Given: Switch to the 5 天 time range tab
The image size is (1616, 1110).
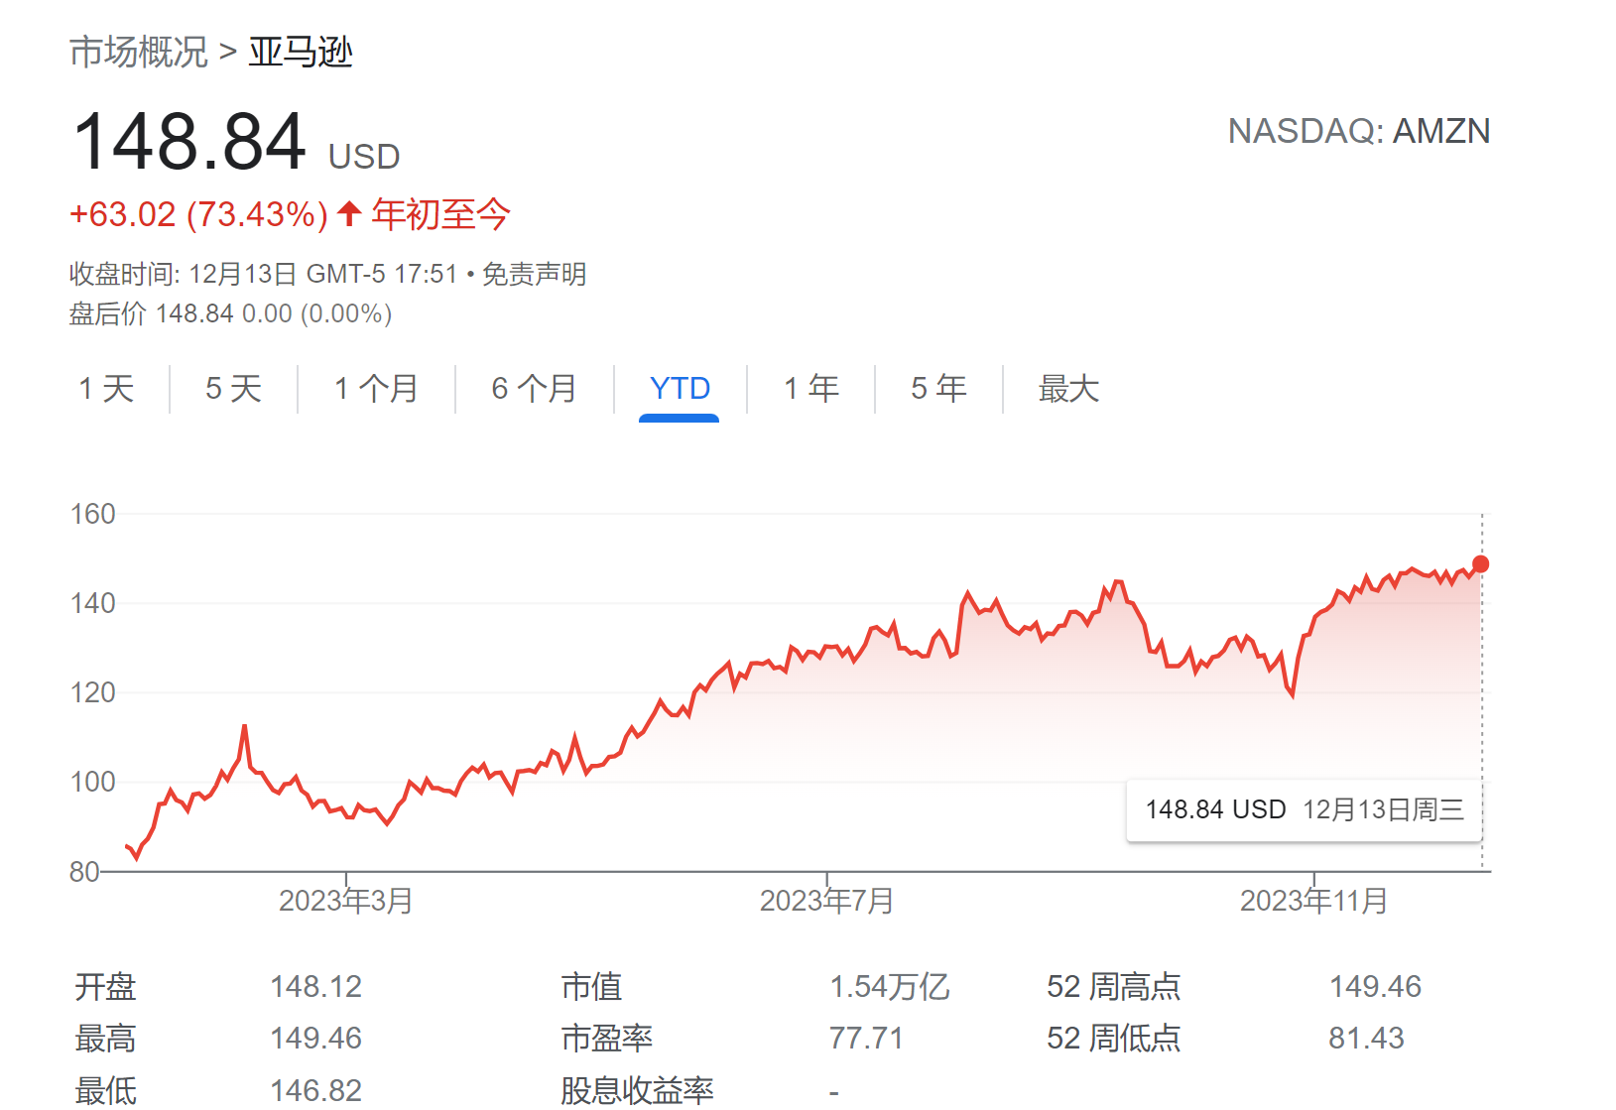Looking at the screenshot, I should click(x=233, y=388).
